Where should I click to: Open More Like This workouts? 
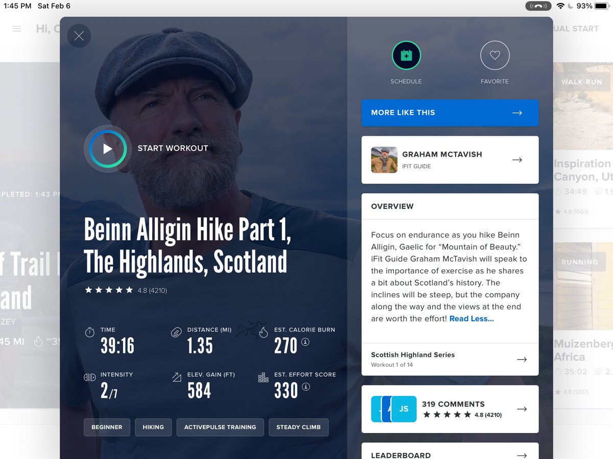450,113
